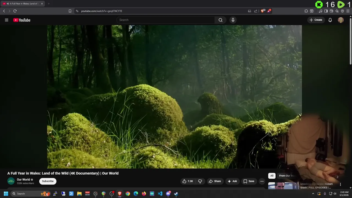Select the All filter chip
352x198 pixels.
272,176
